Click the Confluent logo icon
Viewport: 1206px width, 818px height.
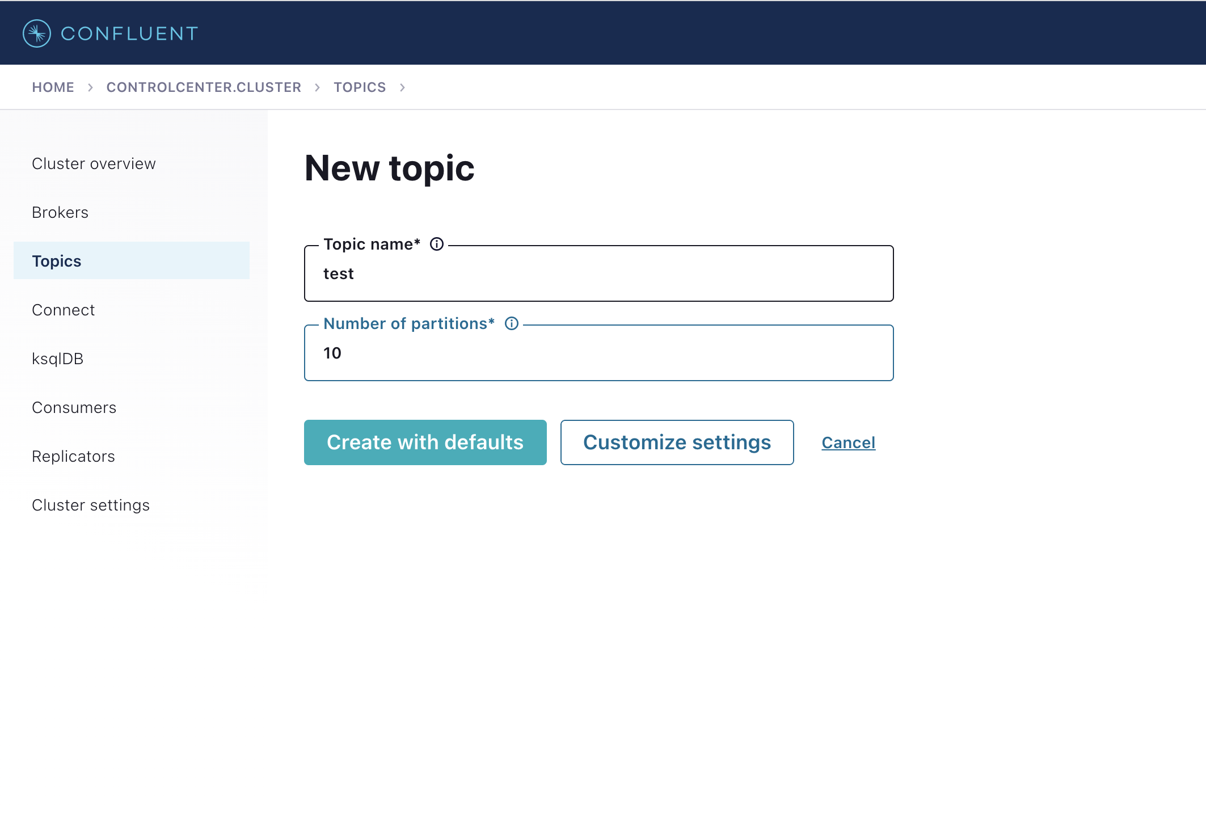point(37,33)
